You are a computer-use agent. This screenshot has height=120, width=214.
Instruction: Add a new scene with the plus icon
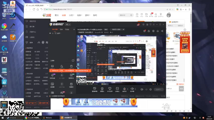pyautogui.click(x=74, y=29)
